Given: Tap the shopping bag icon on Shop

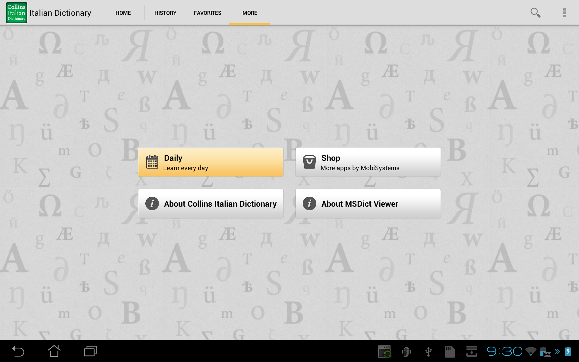Looking at the screenshot, I should pyautogui.click(x=309, y=162).
